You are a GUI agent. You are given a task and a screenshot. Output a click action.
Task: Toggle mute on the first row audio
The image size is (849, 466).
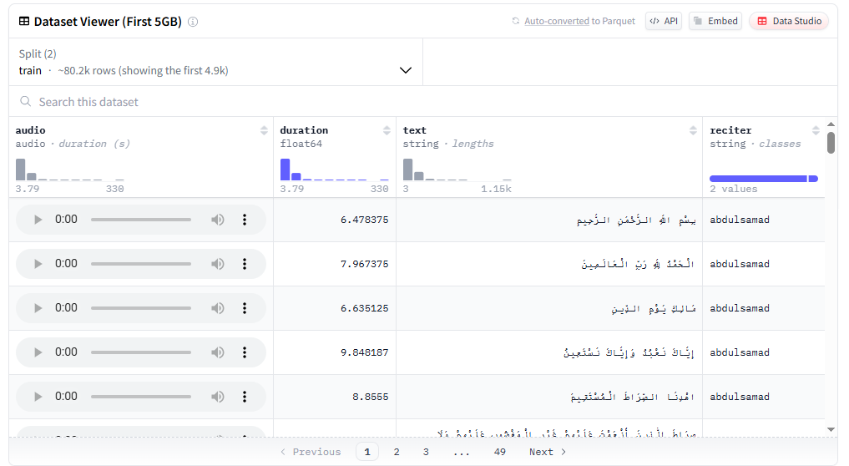tap(217, 220)
